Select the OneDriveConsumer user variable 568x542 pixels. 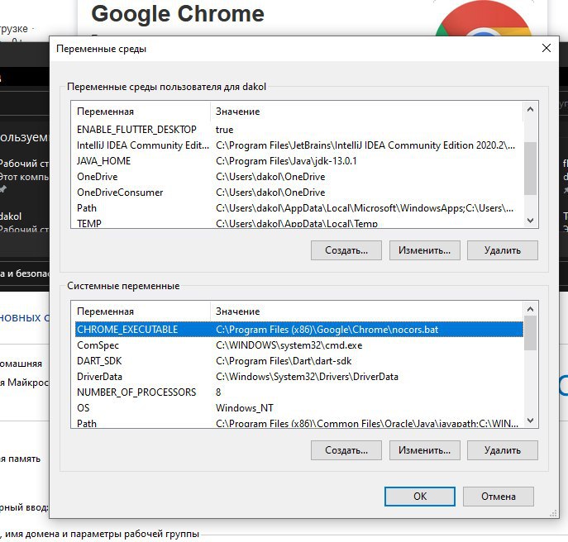tap(298, 193)
